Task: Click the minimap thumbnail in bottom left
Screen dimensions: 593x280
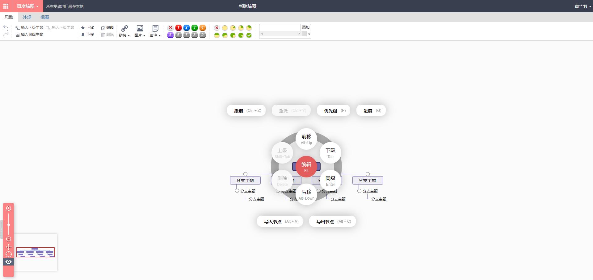Action: pos(36,252)
